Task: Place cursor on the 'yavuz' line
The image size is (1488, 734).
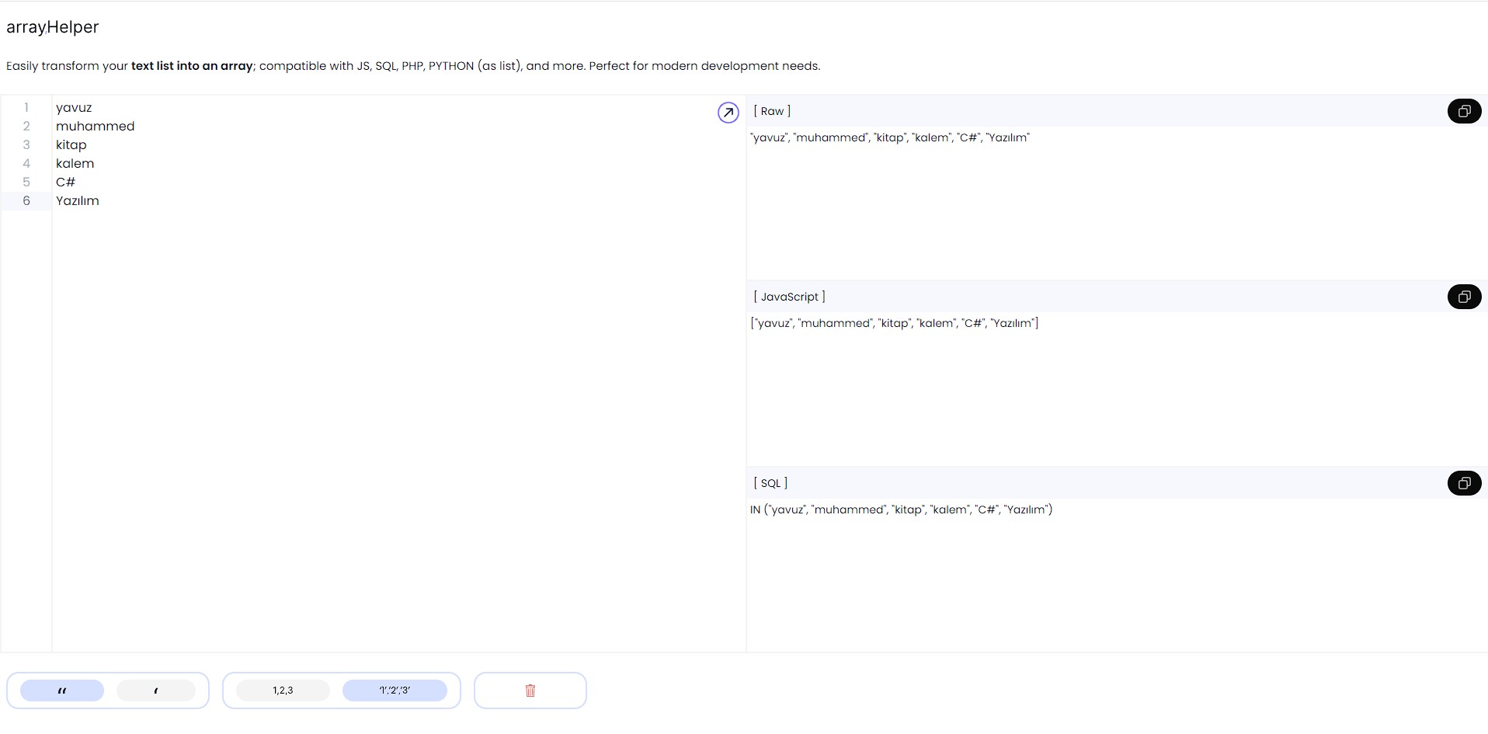Action: coord(74,108)
